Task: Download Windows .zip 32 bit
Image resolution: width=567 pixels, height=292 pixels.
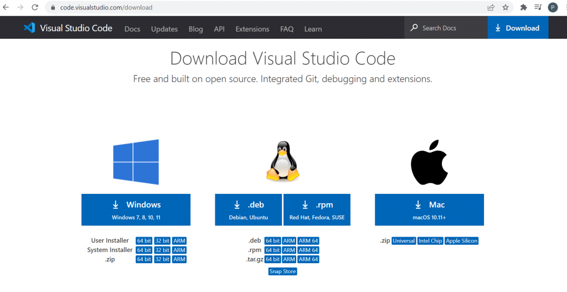Action: (x=162, y=259)
